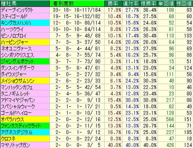Select the ディープインパクト sire row name
Screen dimensions: 193x148
click(17, 10)
